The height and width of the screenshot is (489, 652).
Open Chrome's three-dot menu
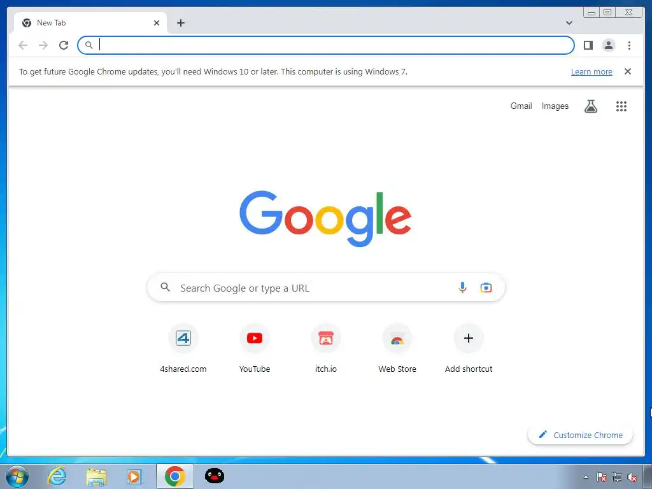629,45
